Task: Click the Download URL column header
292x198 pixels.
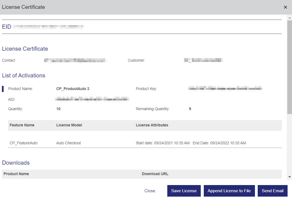Action: (155, 174)
